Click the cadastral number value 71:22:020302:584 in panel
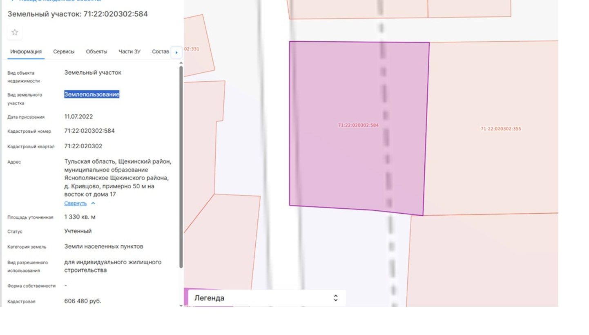The image size is (589, 335). 89,131
